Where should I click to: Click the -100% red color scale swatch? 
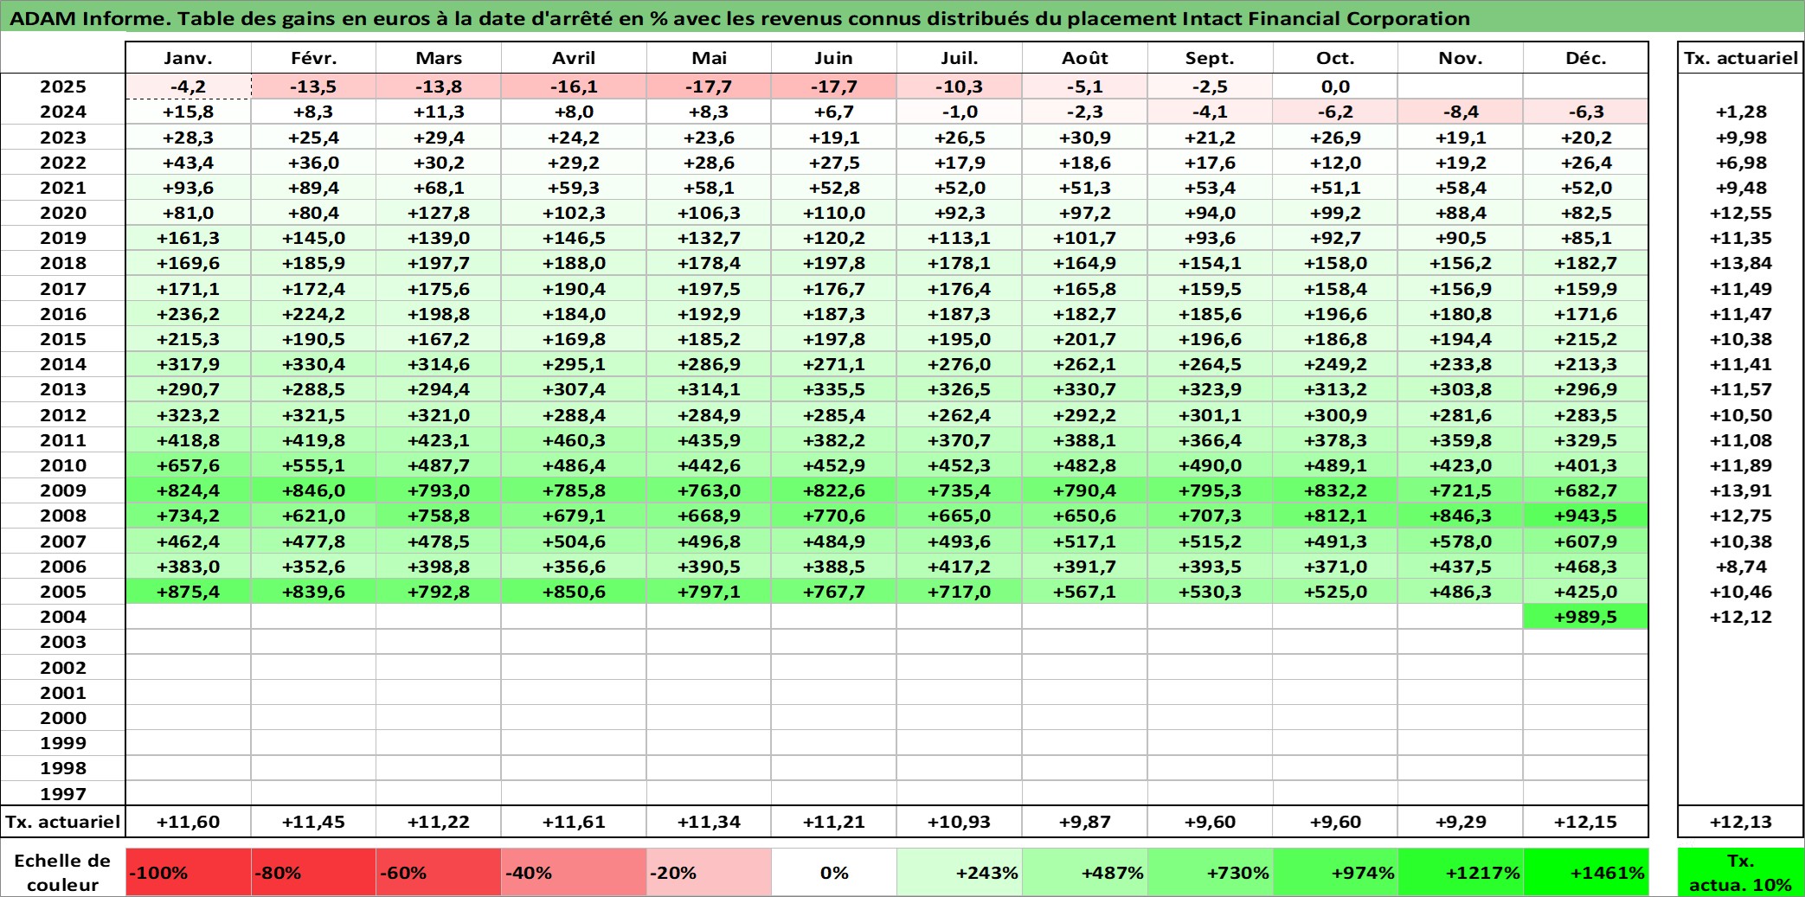click(189, 872)
